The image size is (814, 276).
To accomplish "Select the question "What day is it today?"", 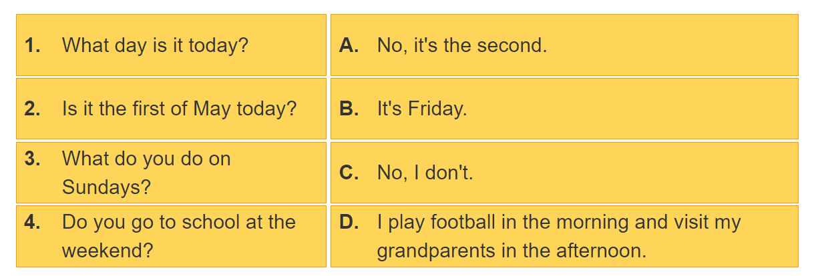I will 155,45.
